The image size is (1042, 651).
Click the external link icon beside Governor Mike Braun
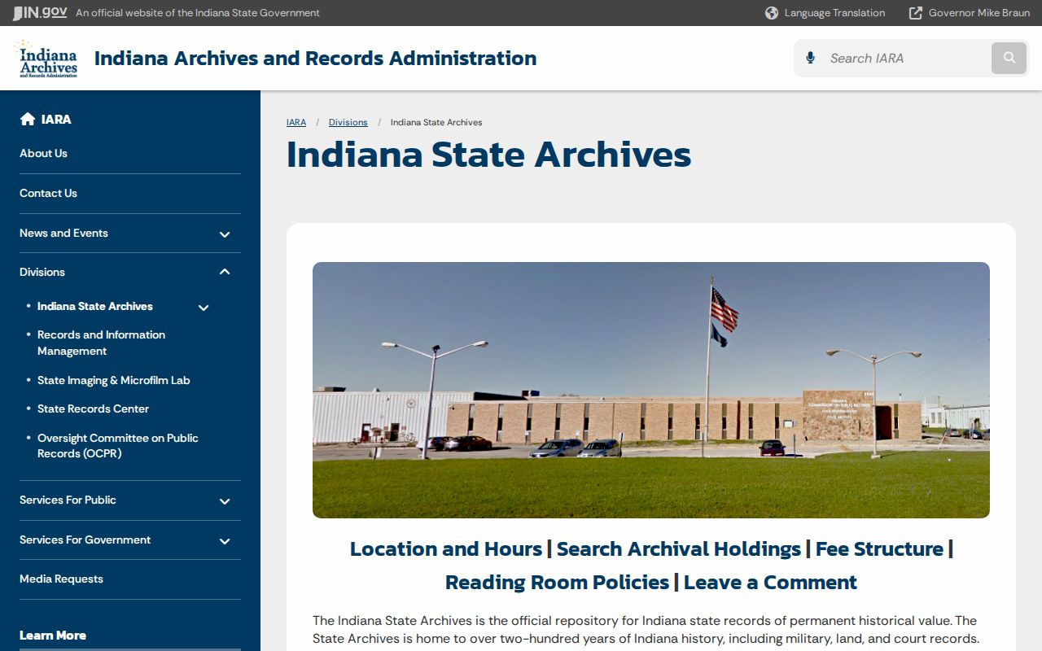[x=916, y=13]
